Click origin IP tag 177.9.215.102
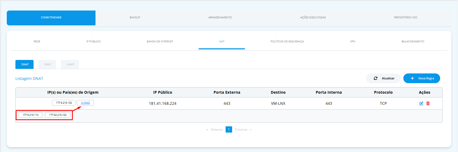Image resolution: width=458 pixels, height=152 pixels. tap(64, 103)
